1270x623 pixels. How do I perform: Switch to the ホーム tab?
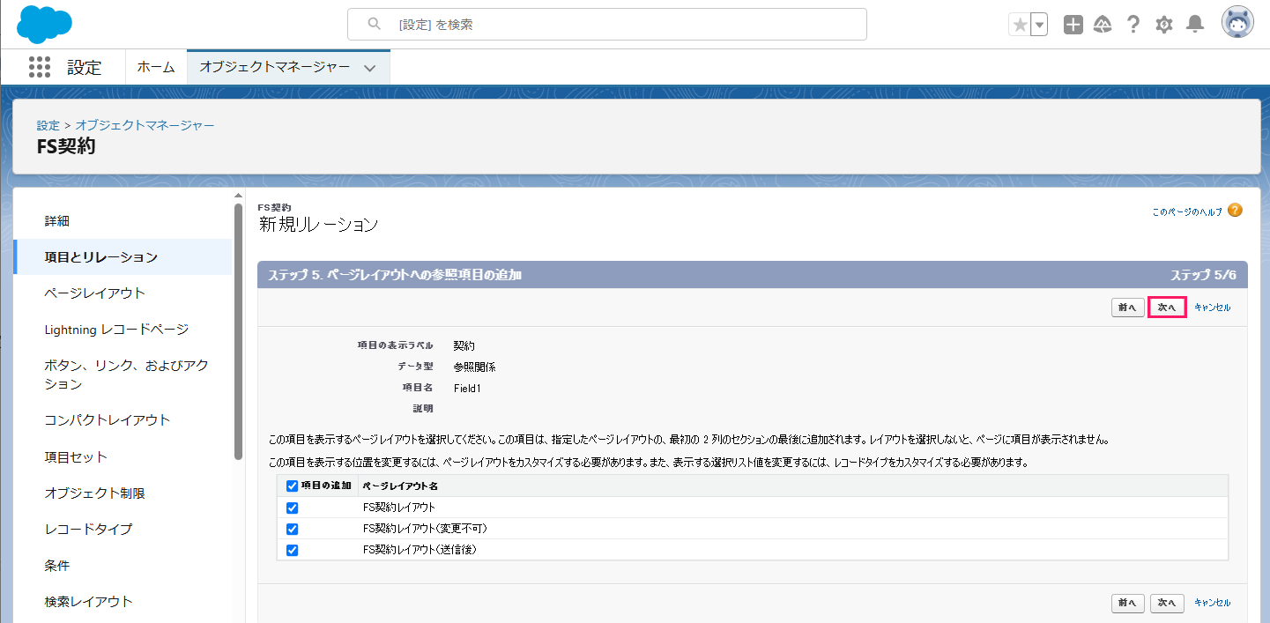click(156, 67)
